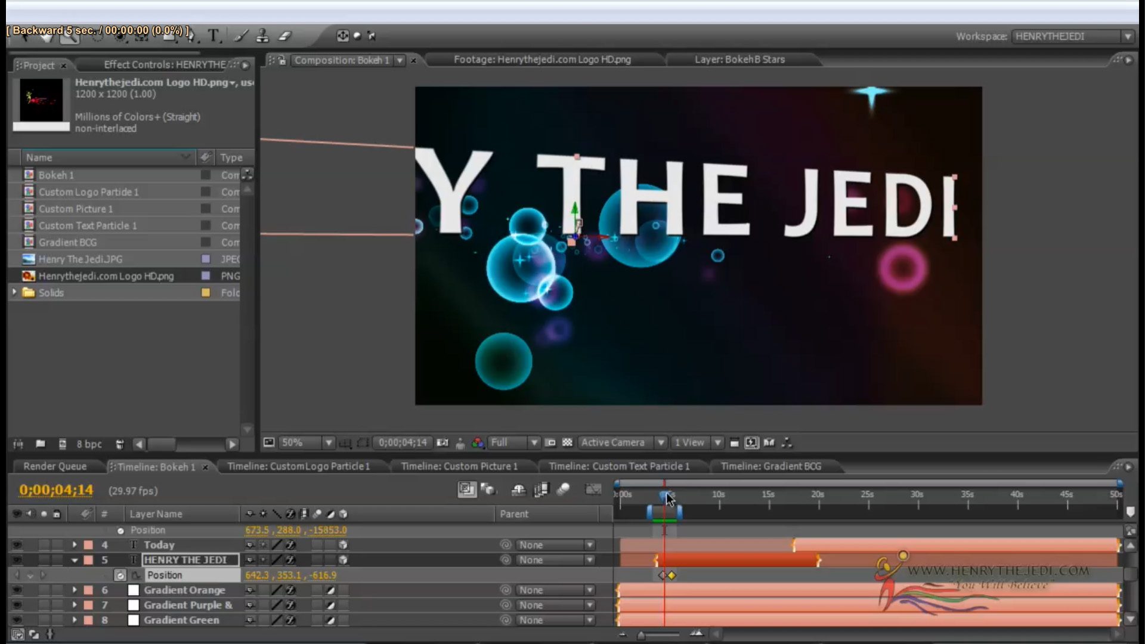1145x644 pixels.
Task: Select the Brush tool in toolbar
Action: coord(240,36)
